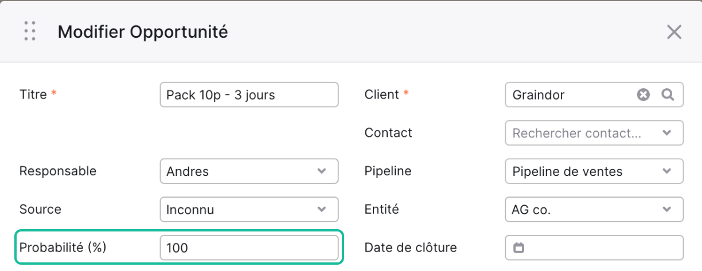Click the Modifier Opportunité header title

143,32
